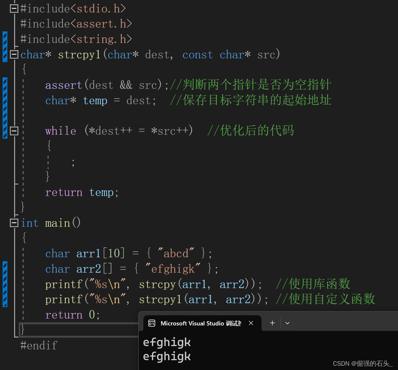Add a new terminal tab

pyautogui.click(x=272, y=323)
